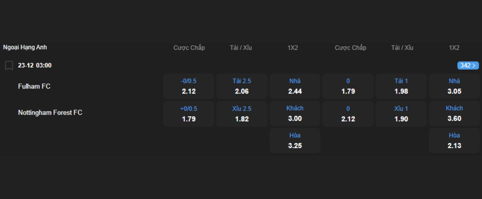Pick Khách at 3.60 odds

(454, 114)
